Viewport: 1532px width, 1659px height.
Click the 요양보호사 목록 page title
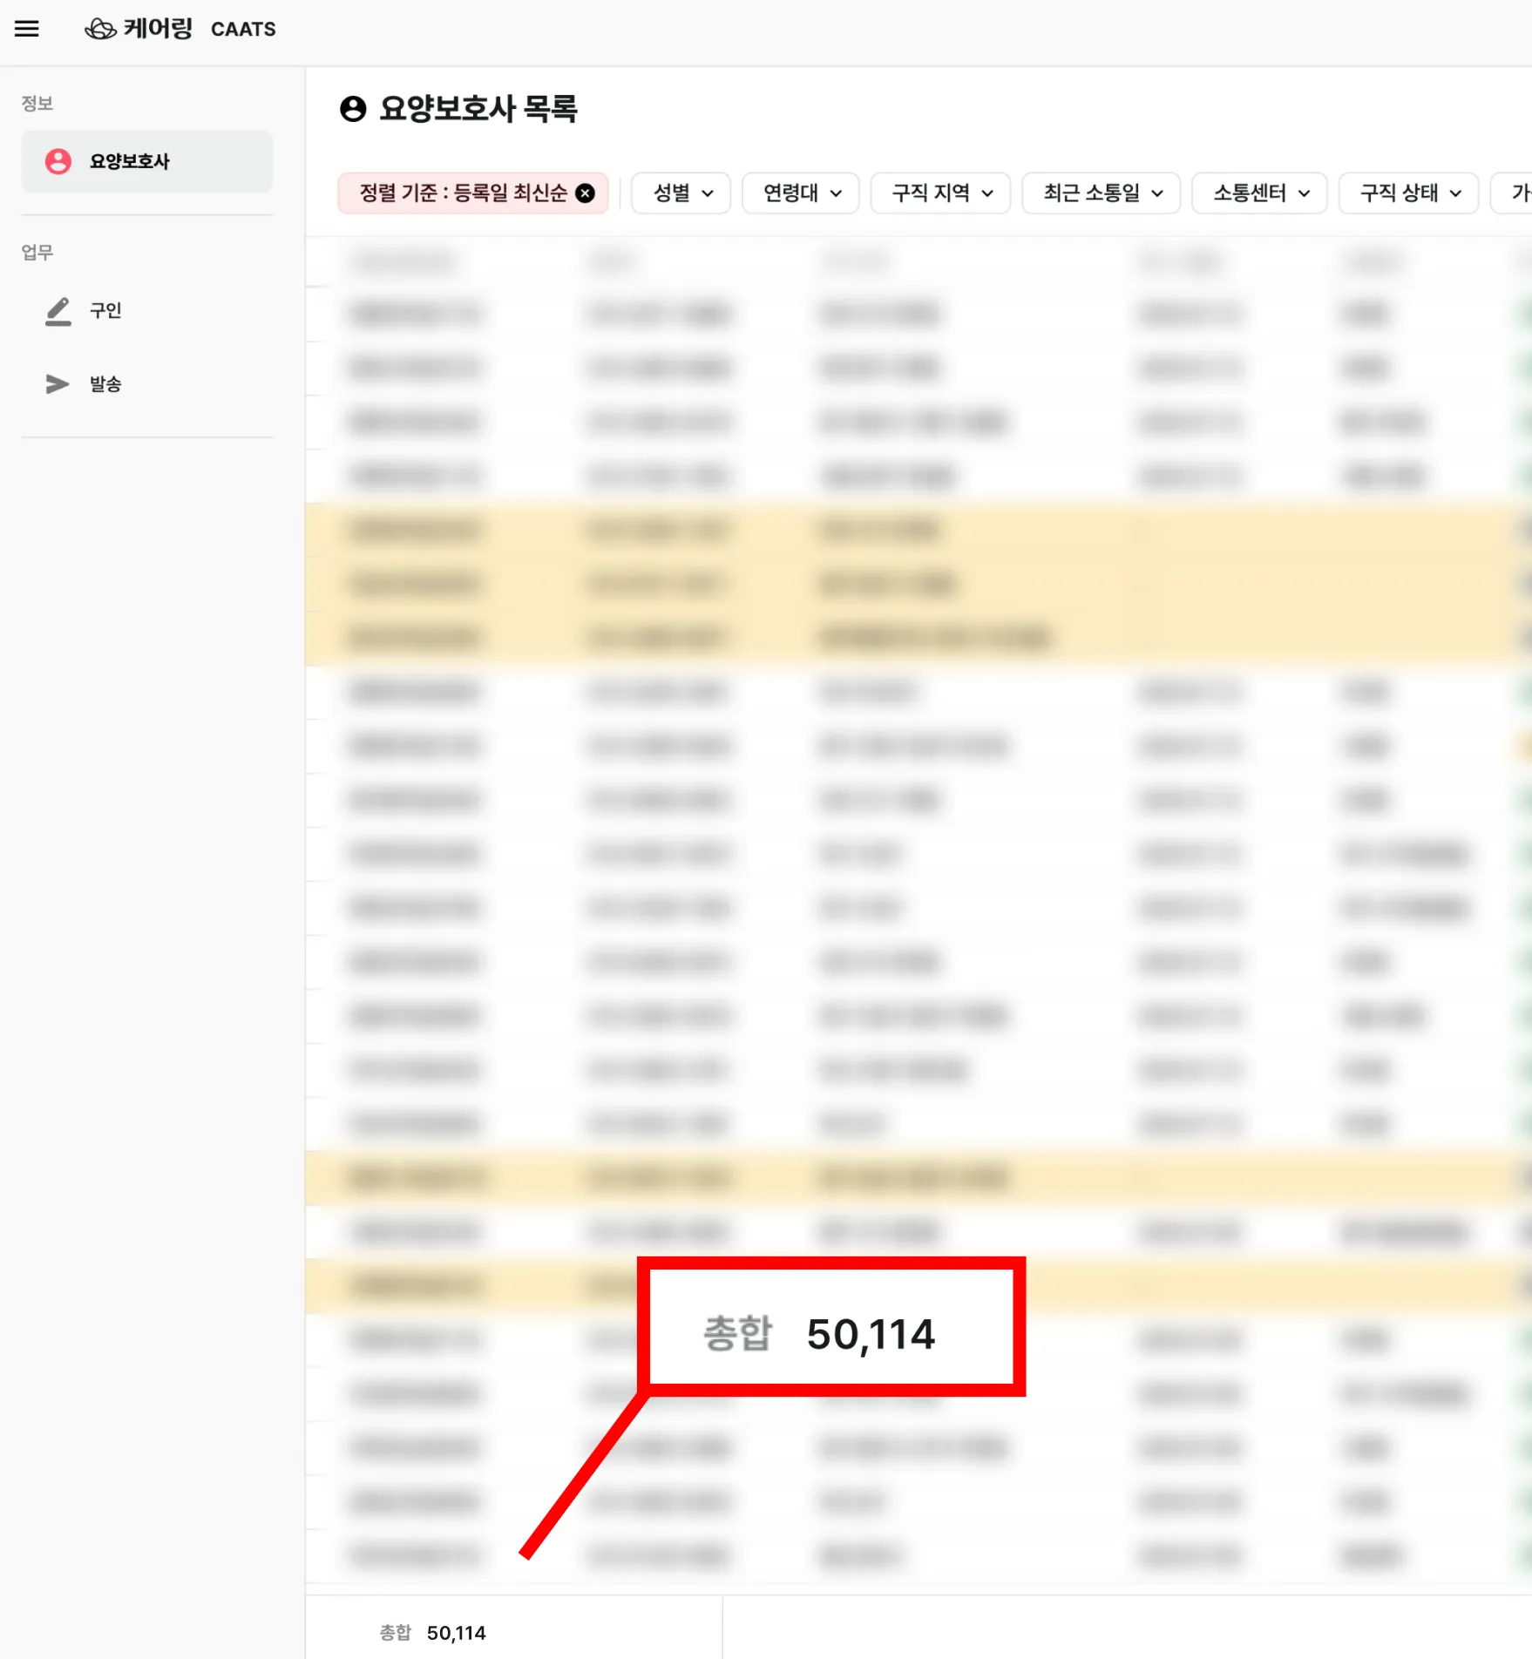(x=478, y=109)
